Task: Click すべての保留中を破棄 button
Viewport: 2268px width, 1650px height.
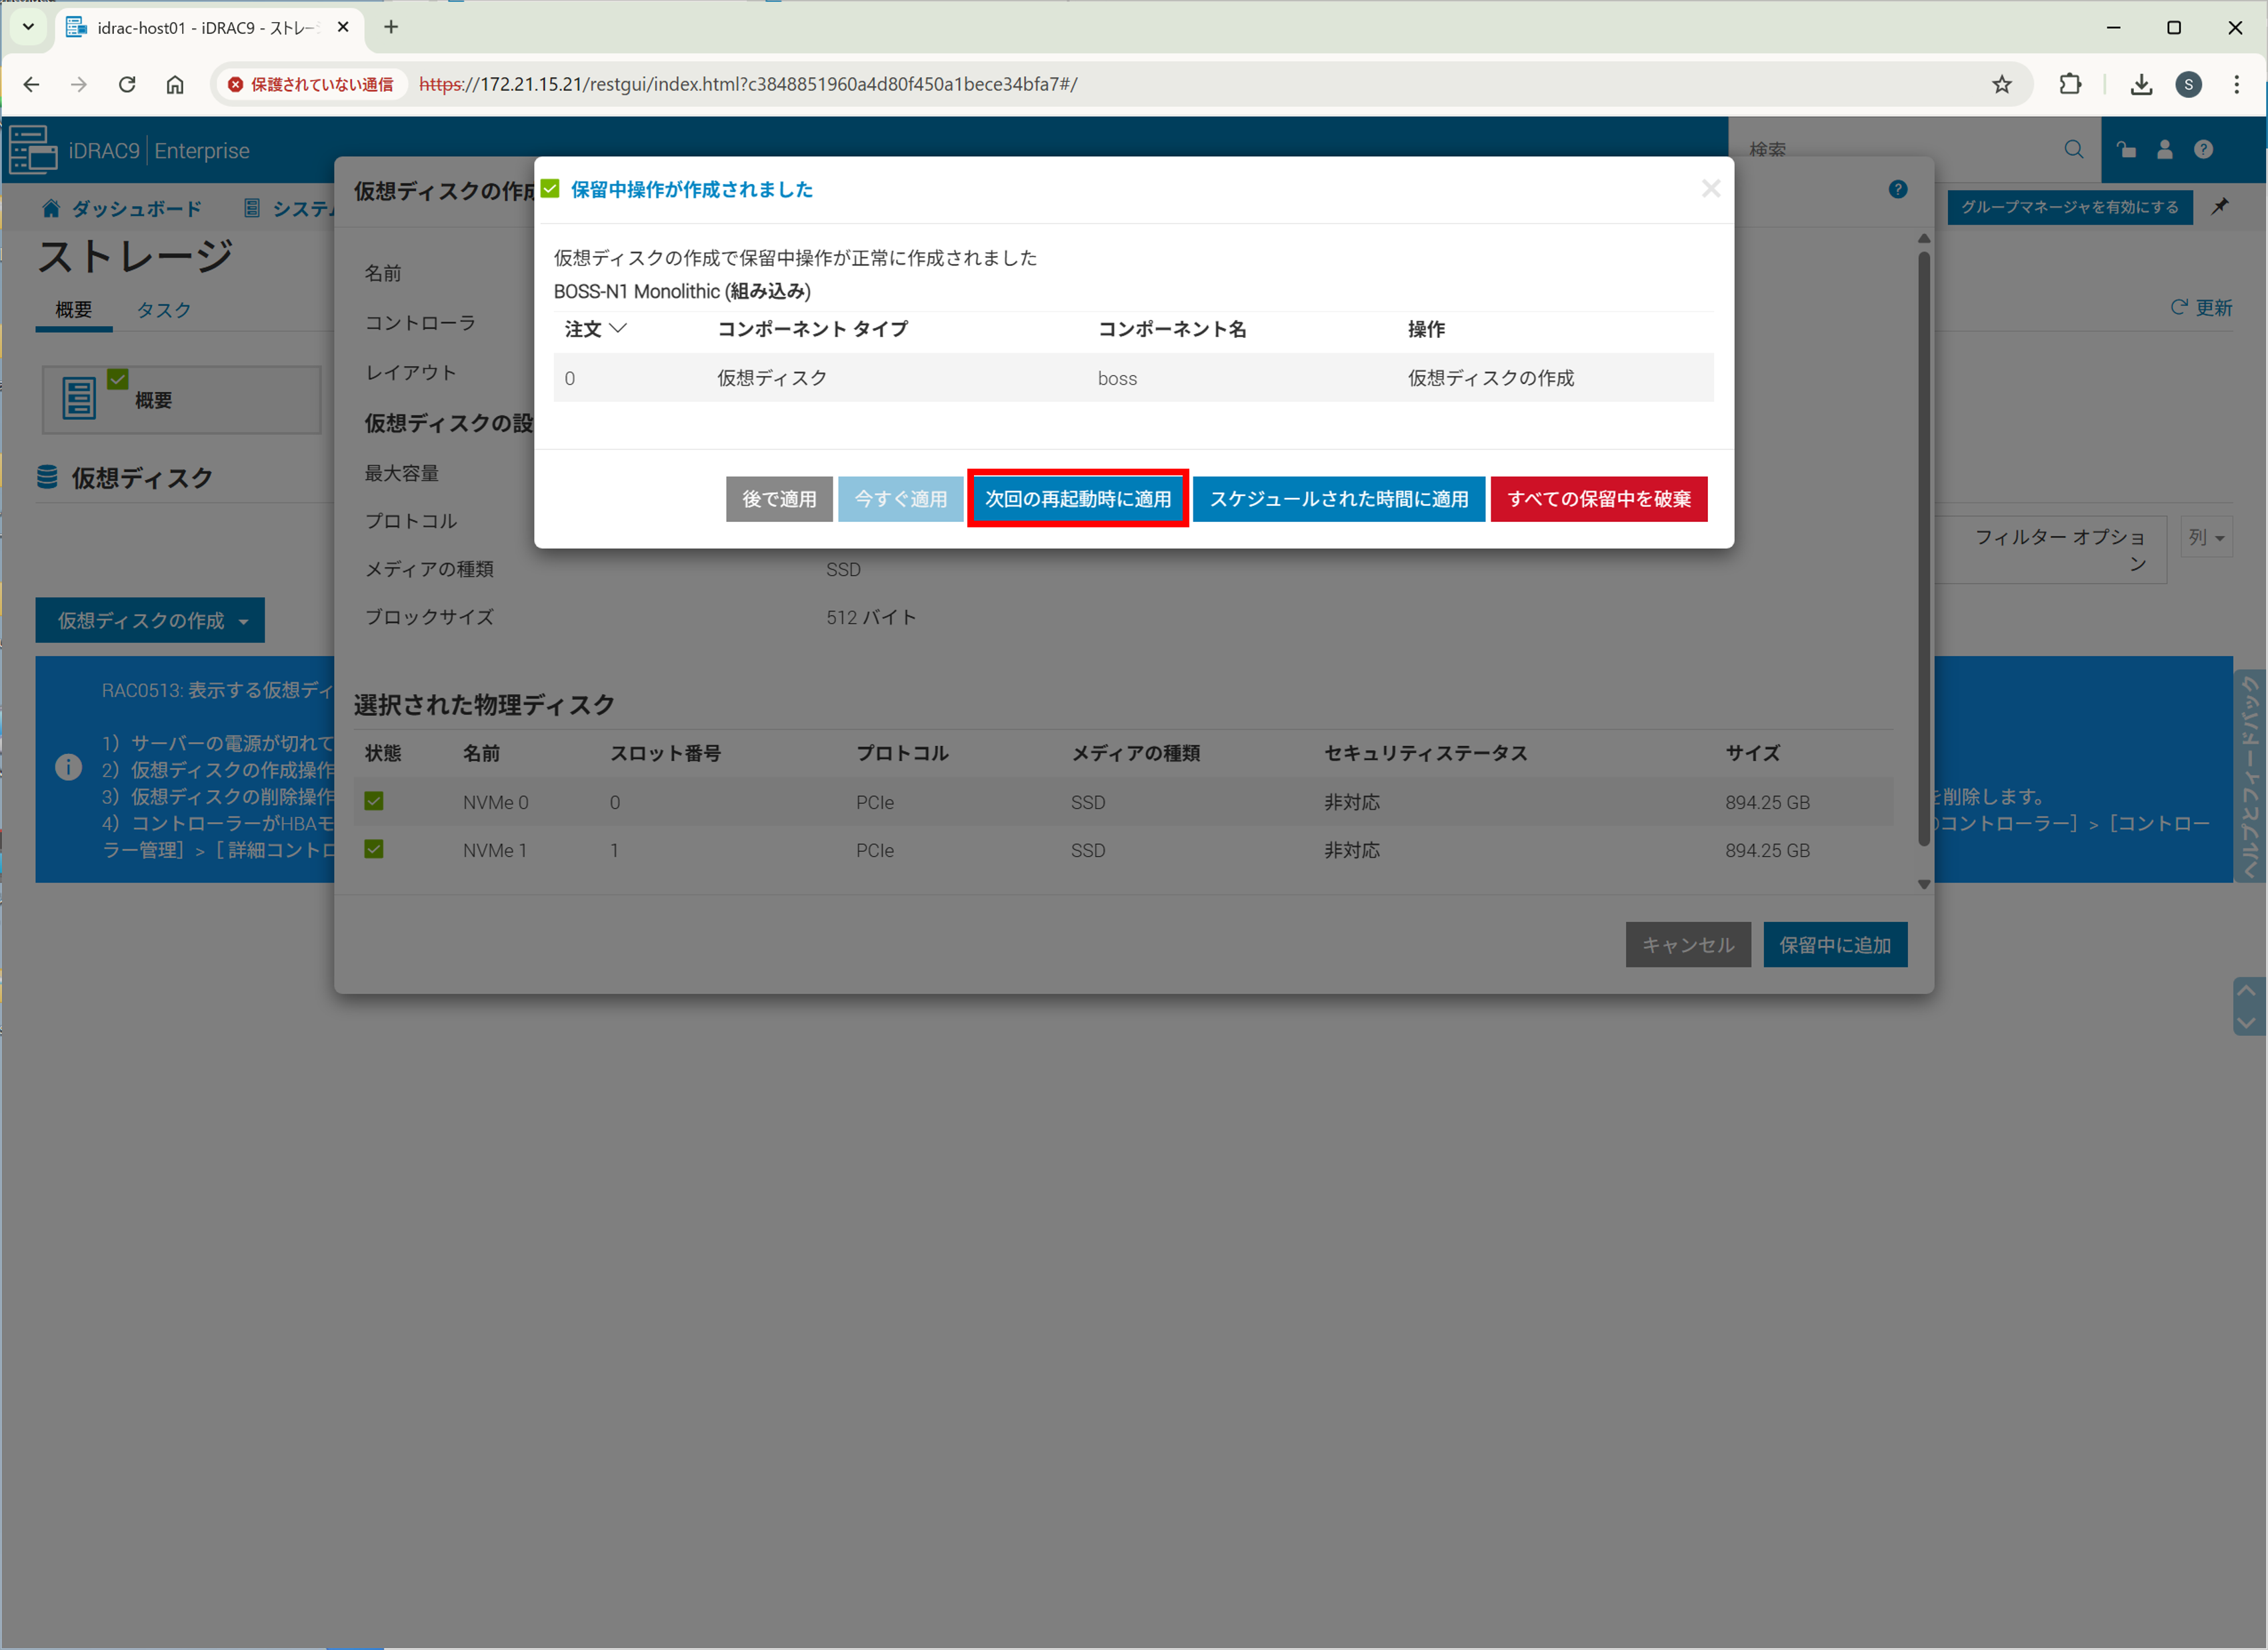Action: [1598, 498]
